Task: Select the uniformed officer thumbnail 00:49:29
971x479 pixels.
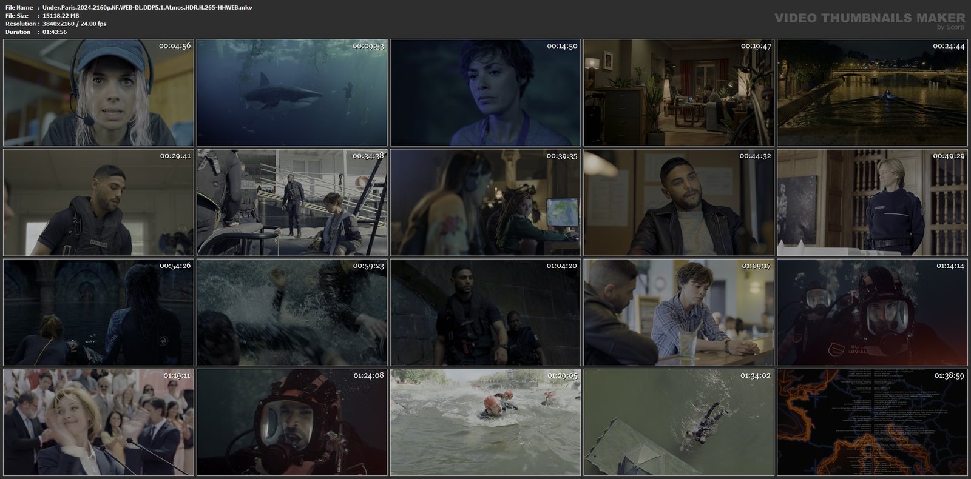Action: point(873,203)
